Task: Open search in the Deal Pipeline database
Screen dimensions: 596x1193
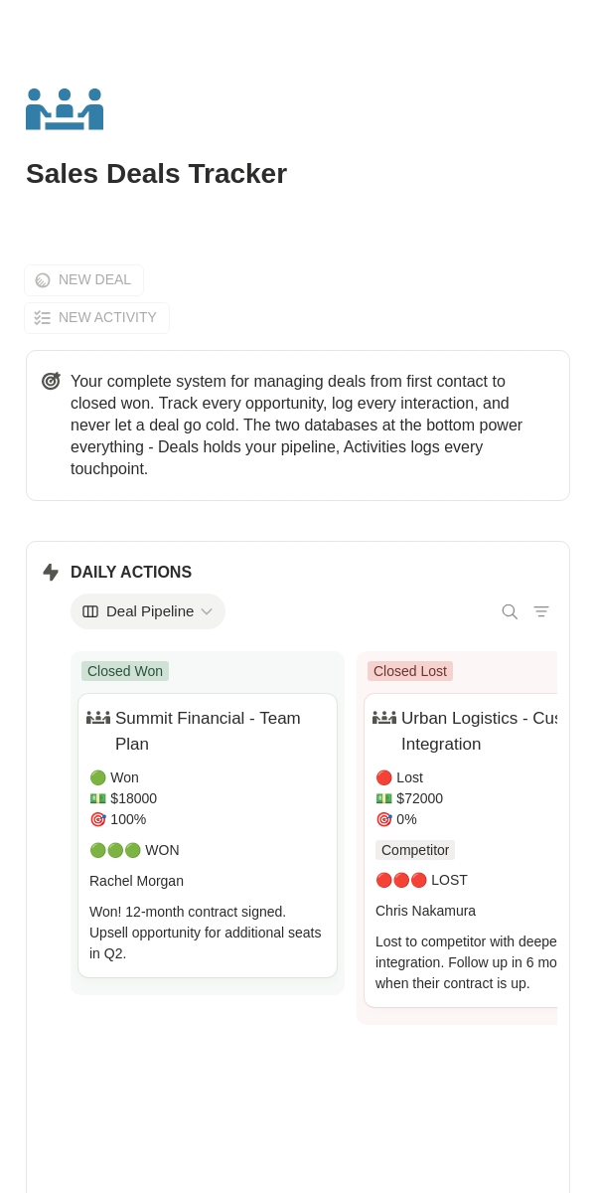Action: [510, 611]
